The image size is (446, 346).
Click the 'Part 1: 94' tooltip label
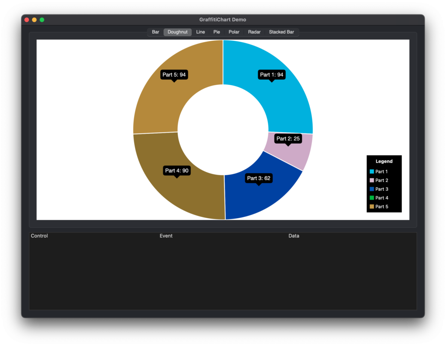[x=272, y=75]
